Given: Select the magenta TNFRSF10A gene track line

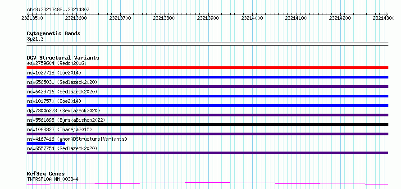Looking at the screenshot, I should [207, 184].
